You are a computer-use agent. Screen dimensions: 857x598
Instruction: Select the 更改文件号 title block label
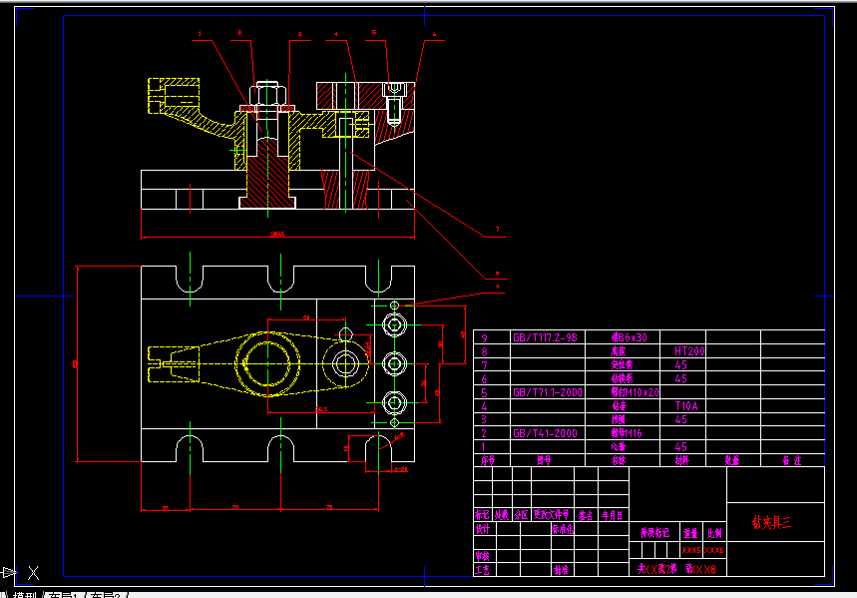[552, 515]
